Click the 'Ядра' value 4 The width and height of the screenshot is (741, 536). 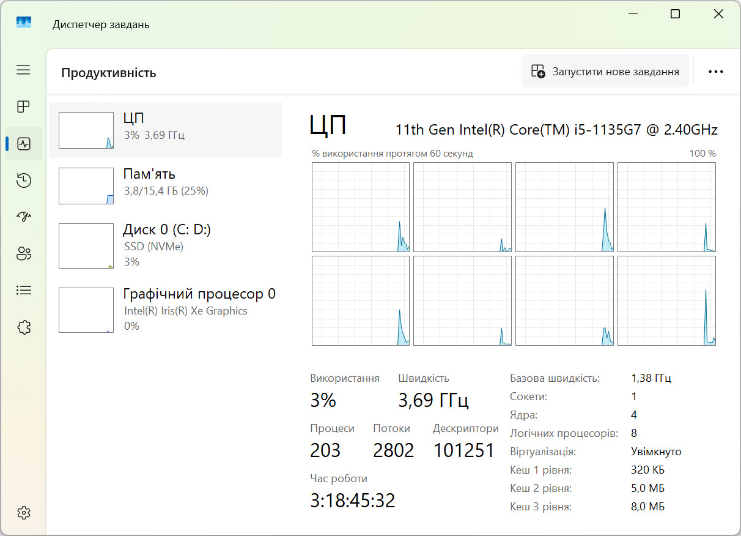tap(634, 415)
